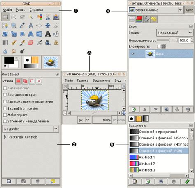The height and width of the screenshot is (188, 195).
Task: Select the Flip tool
Action: (x=39, y=34)
